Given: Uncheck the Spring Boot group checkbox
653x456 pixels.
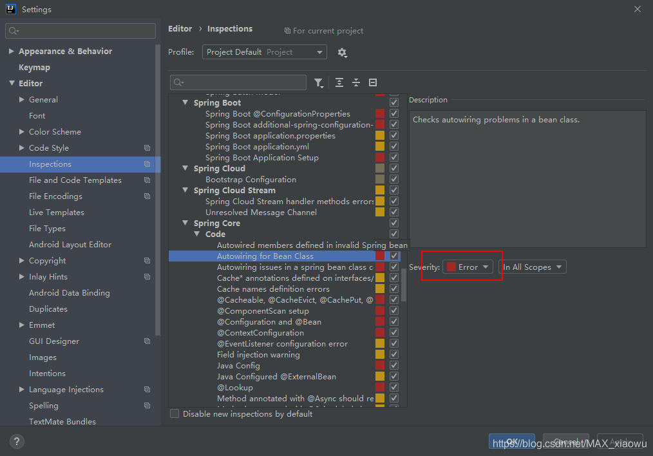Looking at the screenshot, I should pos(394,102).
